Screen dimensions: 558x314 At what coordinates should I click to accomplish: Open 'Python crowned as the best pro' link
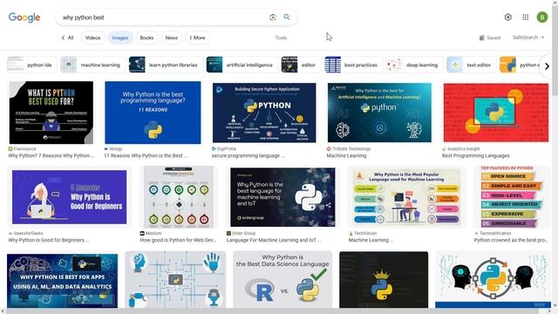(x=511, y=240)
